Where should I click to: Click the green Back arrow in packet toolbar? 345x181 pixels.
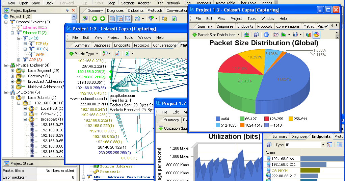95,19
